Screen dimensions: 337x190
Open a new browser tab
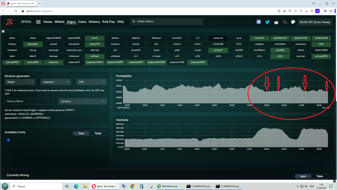click(x=40, y=3)
